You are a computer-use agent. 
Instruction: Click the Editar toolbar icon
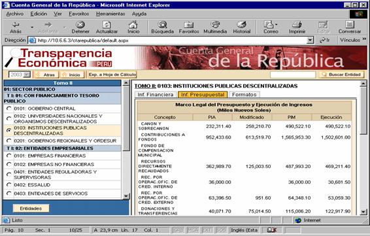324,25
